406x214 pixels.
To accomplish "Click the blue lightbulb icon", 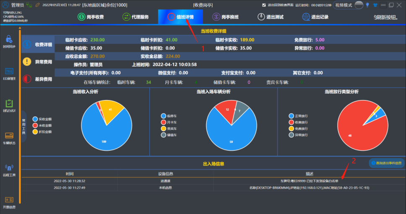I will 367,5.
